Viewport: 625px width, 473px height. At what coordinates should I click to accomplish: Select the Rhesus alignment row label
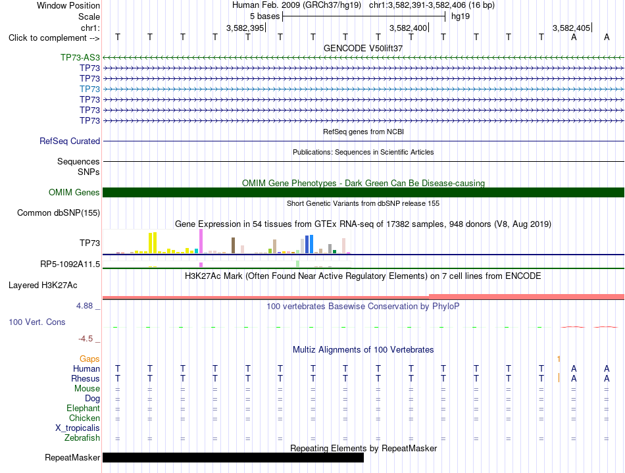[x=86, y=378]
